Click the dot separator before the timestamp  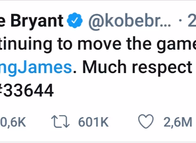(180, 21)
